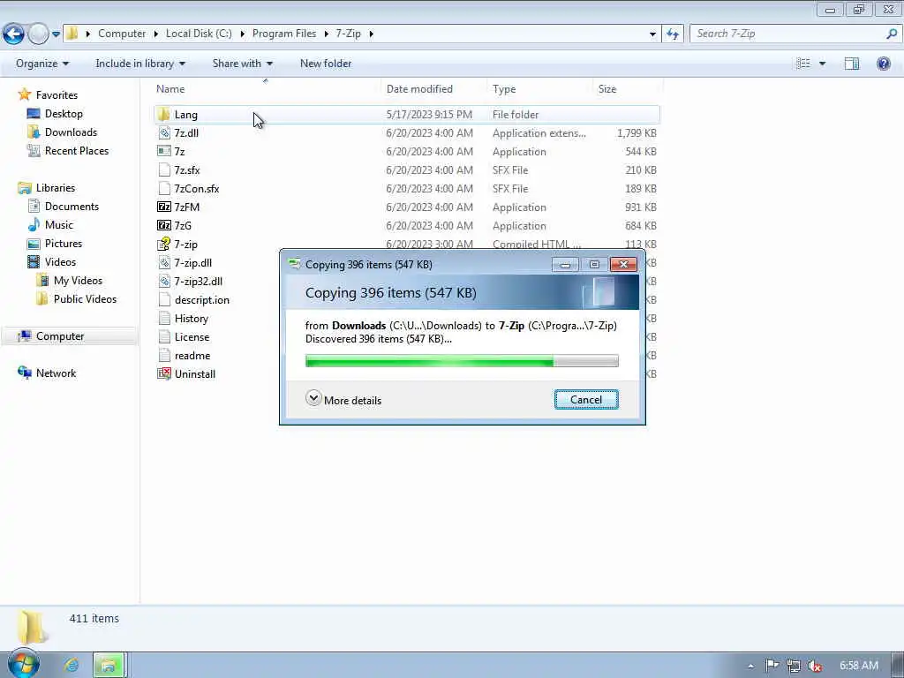Expand the arrow after Program Files breadcrumb

tap(327, 34)
